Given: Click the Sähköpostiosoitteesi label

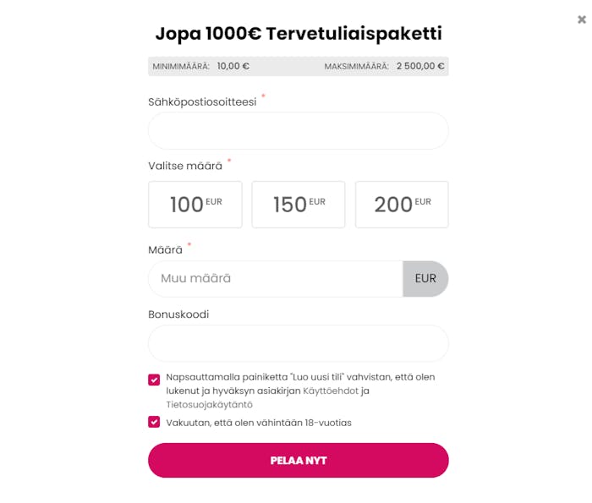Looking at the screenshot, I should pos(202,102).
